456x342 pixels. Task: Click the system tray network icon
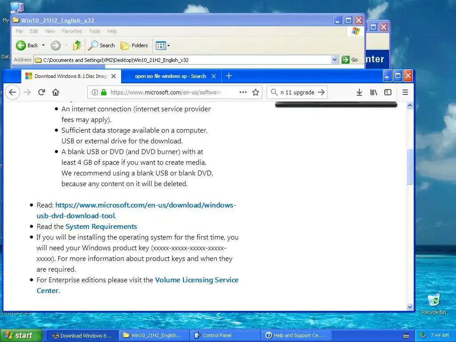pyautogui.click(x=423, y=336)
